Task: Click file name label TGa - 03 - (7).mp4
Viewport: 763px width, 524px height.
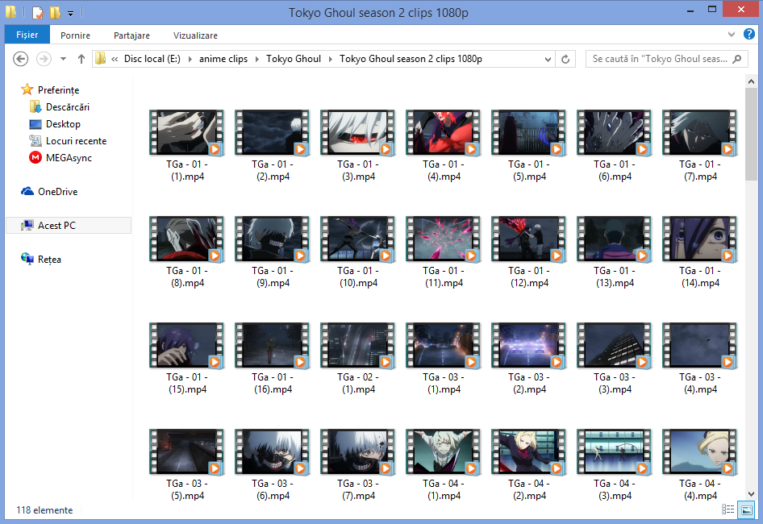Action: click(x=358, y=490)
